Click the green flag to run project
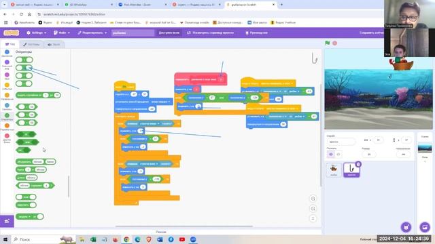 pos(328,43)
